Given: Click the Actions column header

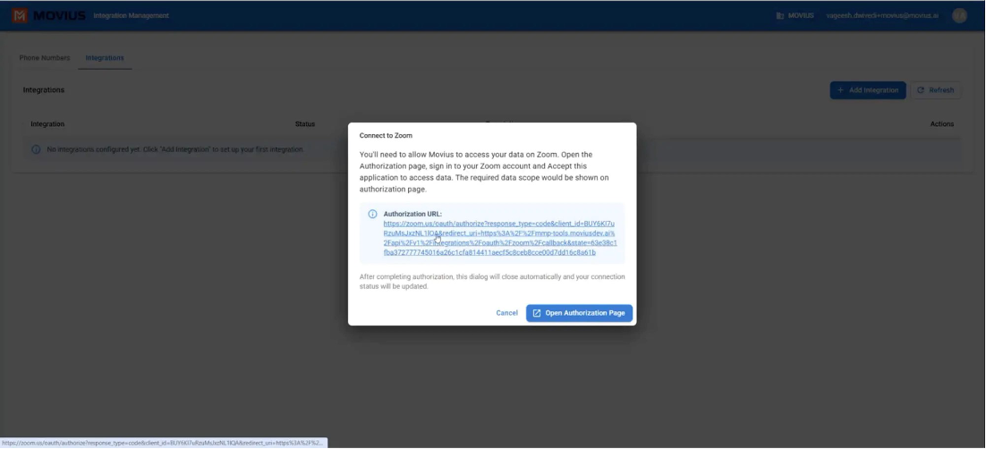Looking at the screenshot, I should (942, 124).
